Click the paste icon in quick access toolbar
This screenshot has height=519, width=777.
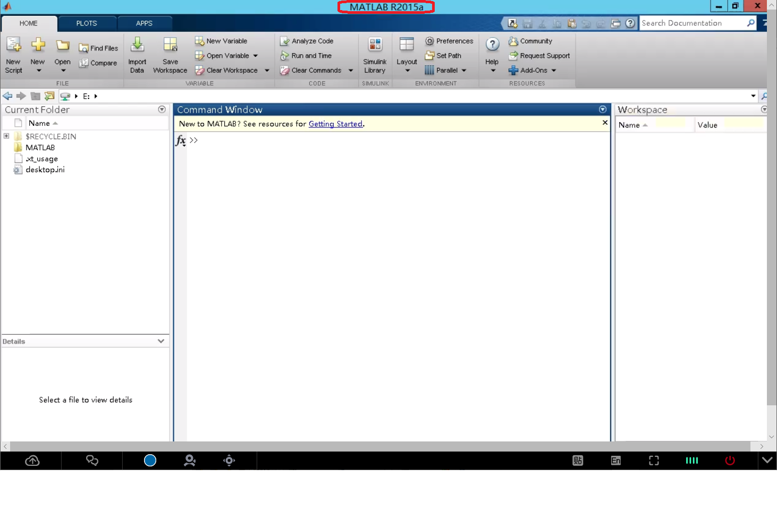572,23
